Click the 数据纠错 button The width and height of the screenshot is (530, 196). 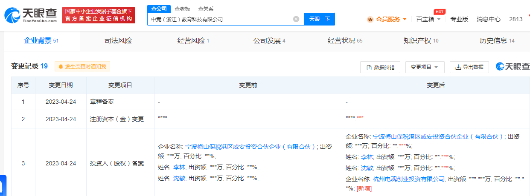(380, 67)
